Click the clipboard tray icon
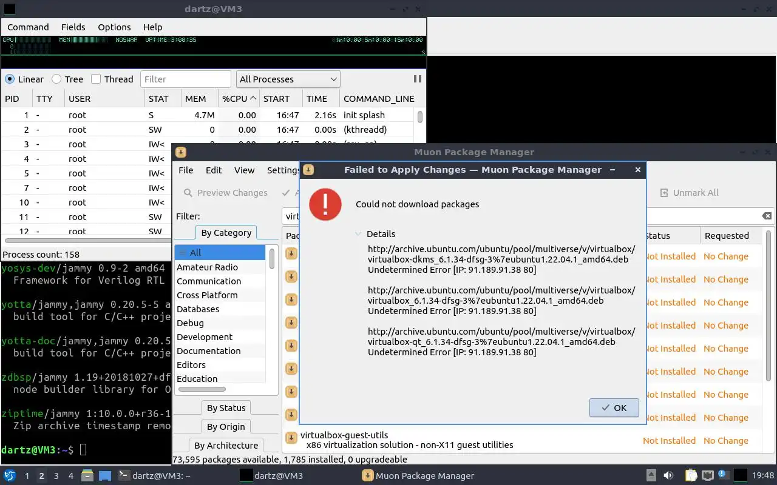Image resolution: width=777 pixels, height=485 pixels. [691, 476]
